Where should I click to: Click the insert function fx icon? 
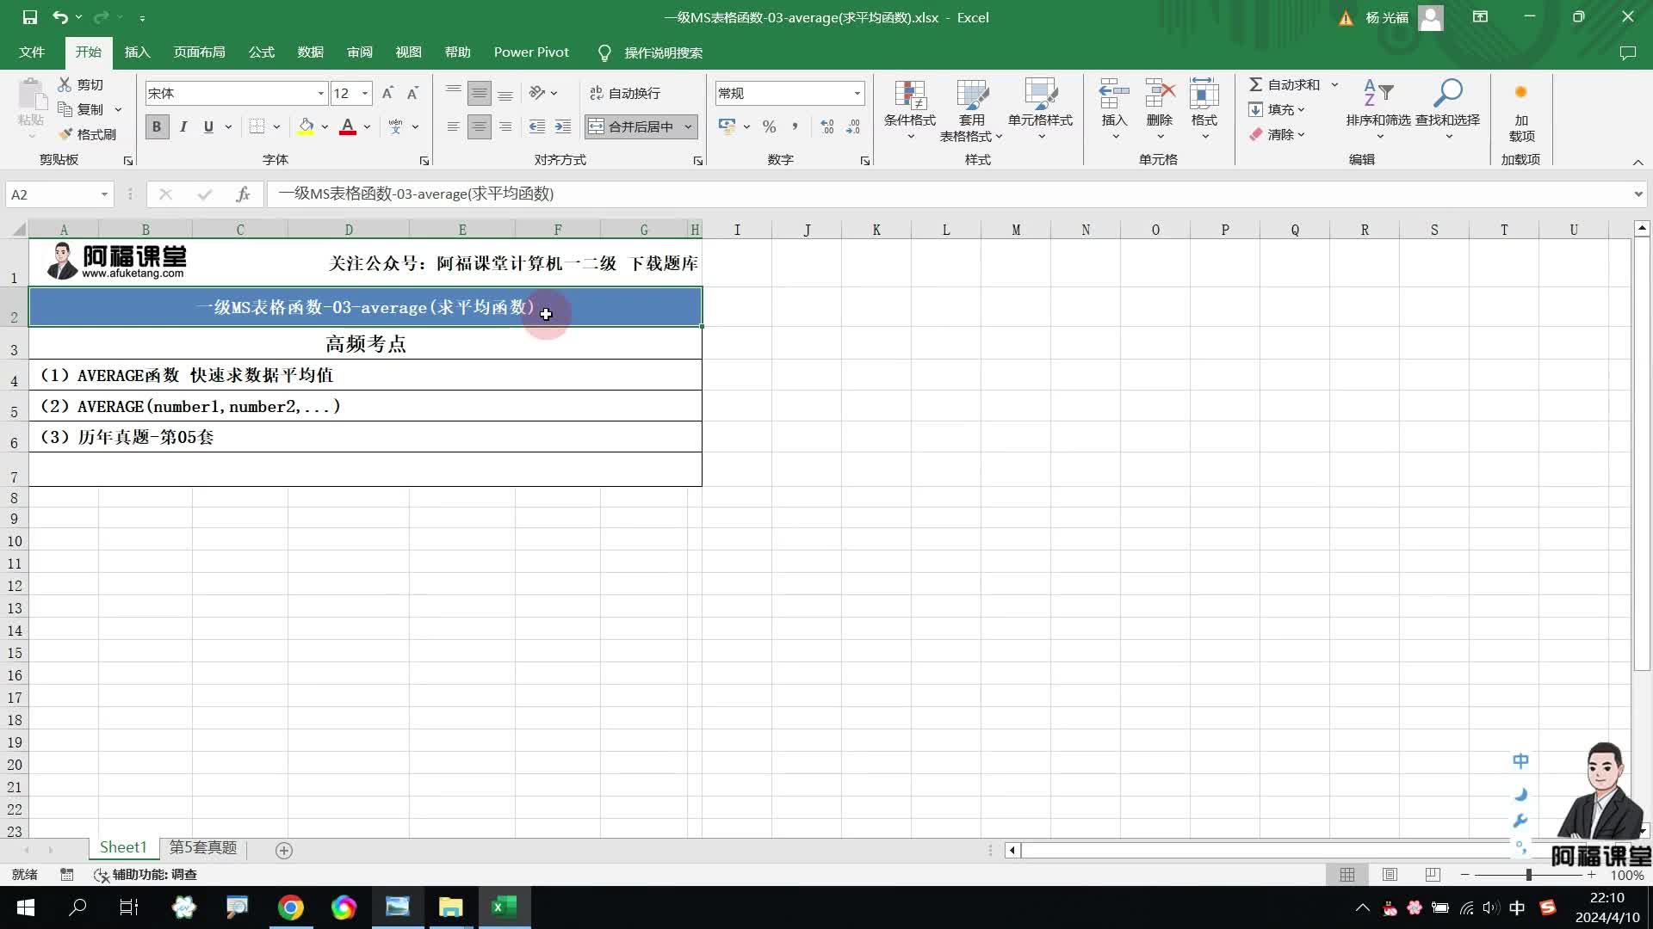243,194
